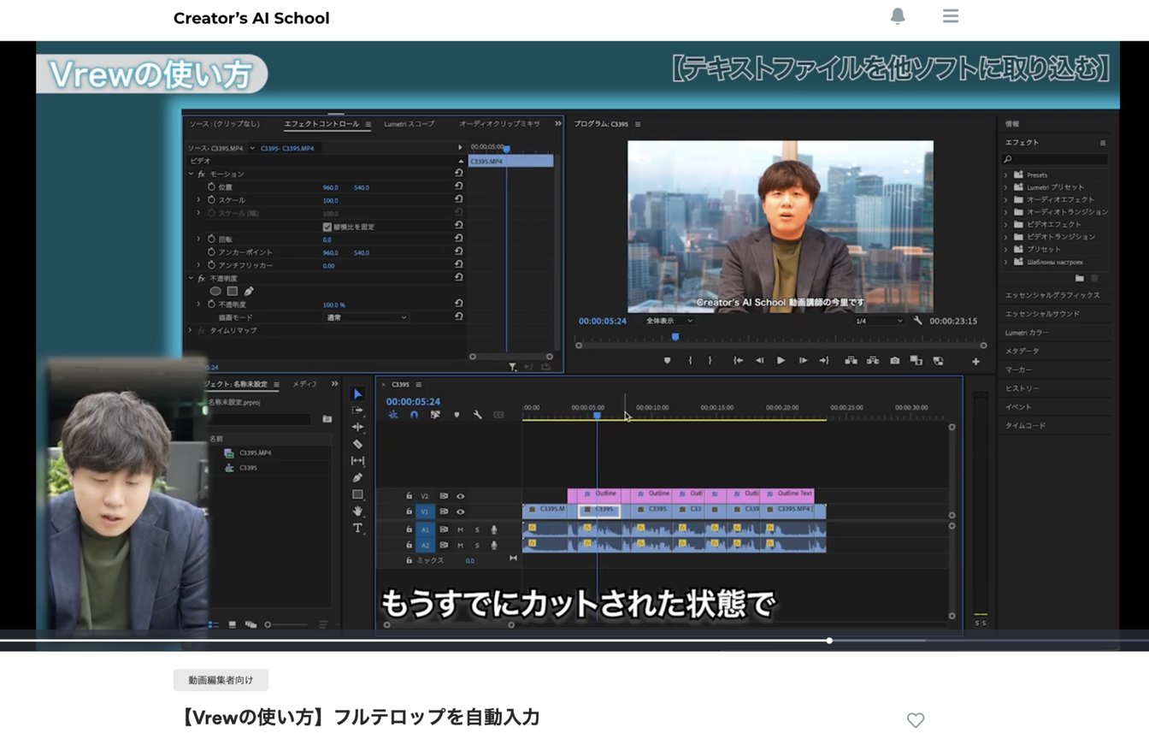Select the Hand tool
The image size is (1149, 739).
tap(357, 511)
